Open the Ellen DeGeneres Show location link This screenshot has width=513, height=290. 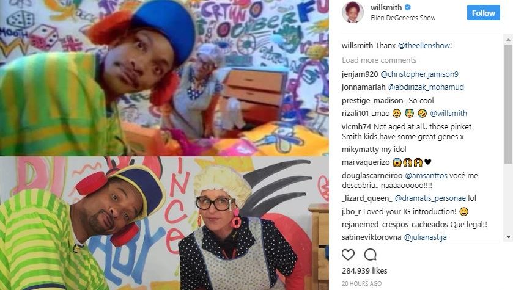tap(403, 18)
